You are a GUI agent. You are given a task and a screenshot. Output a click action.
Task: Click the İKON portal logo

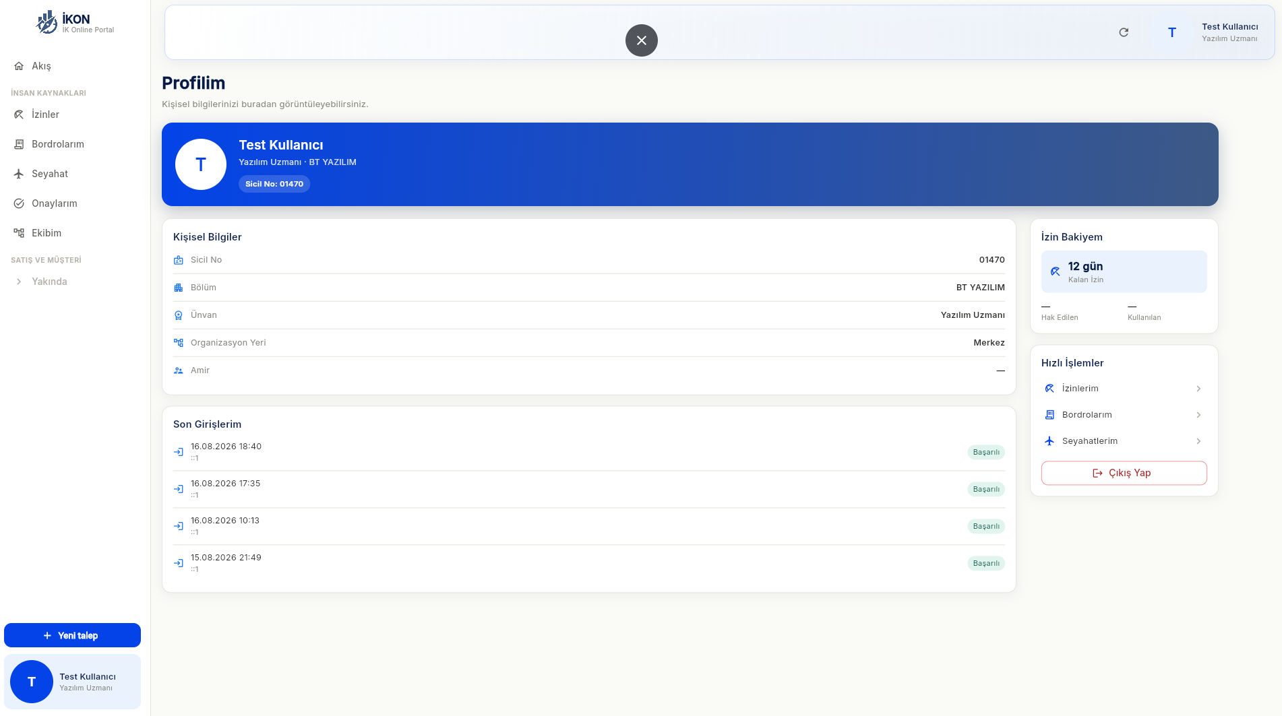[x=75, y=22]
